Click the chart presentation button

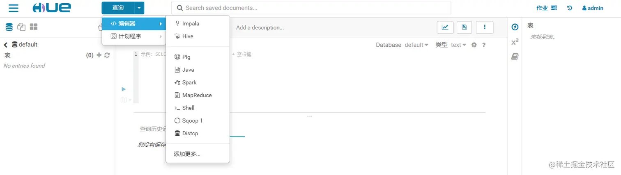(x=445, y=27)
